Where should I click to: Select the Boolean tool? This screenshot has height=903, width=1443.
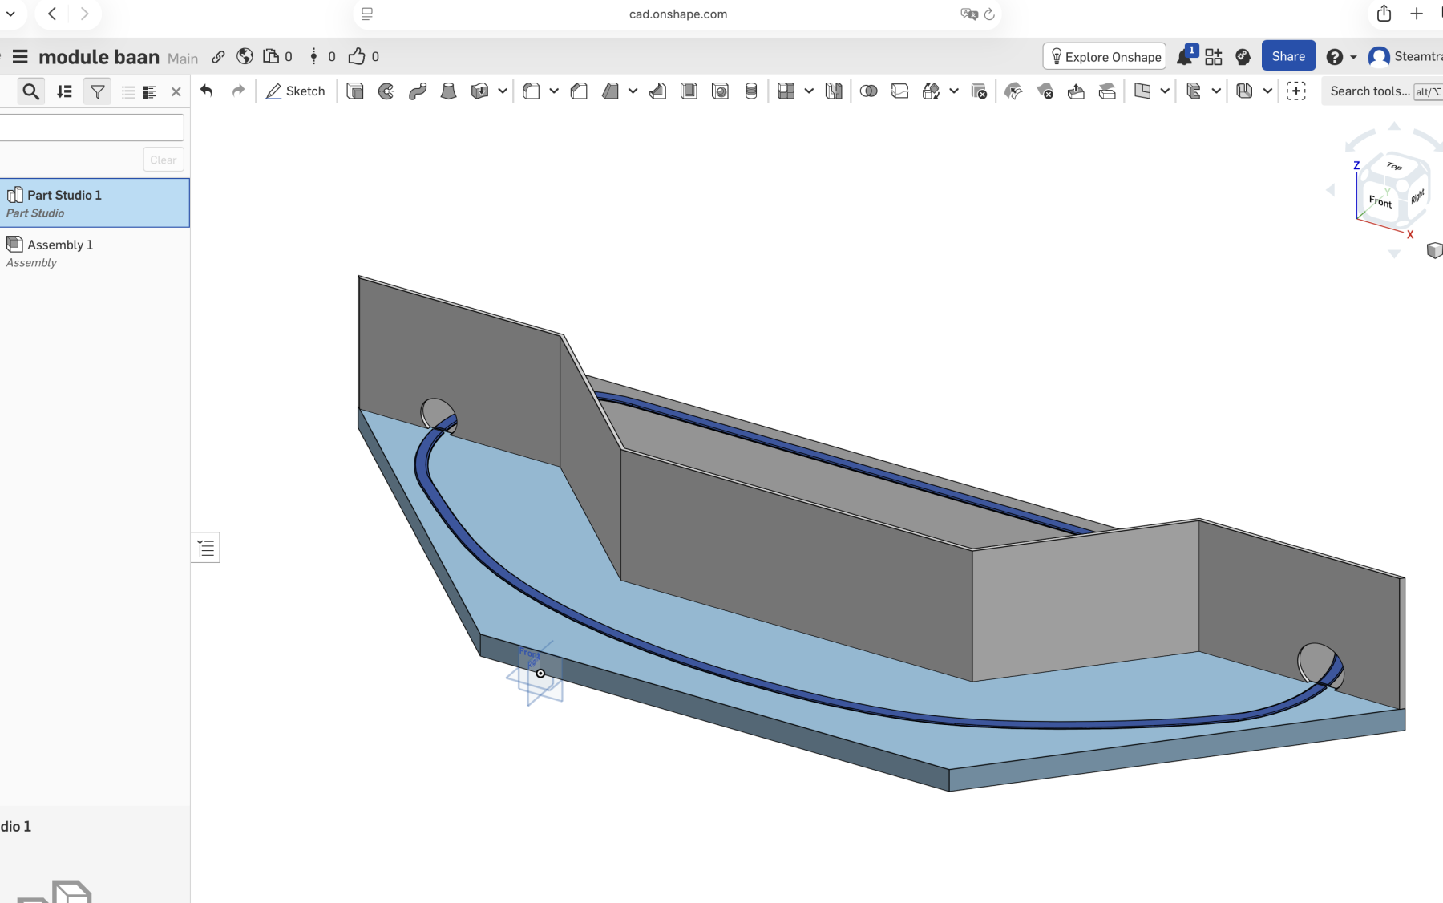[x=868, y=91]
